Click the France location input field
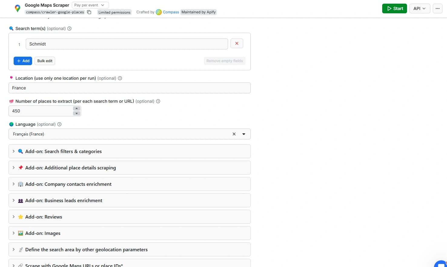The image size is (447, 267). tap(130, 88)
